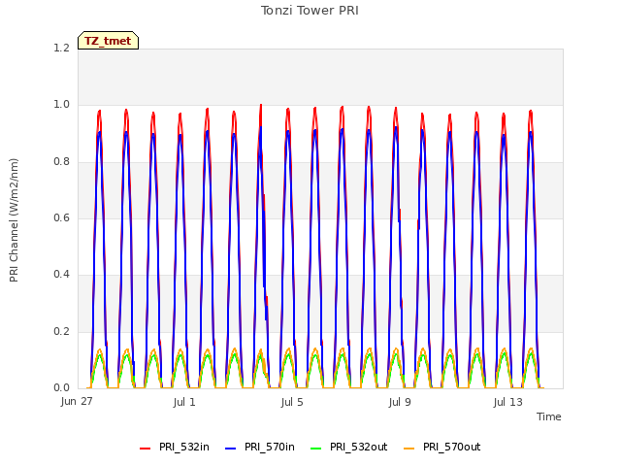Click the 0.4 y-axis tick label
The height and width of the screenshot is (466, 621).
coord(62,275)
